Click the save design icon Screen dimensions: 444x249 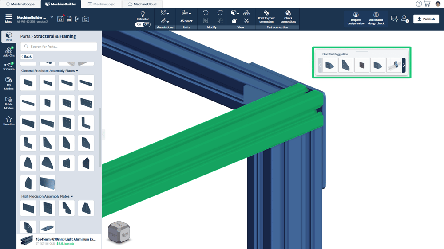(x=69, y=19)
